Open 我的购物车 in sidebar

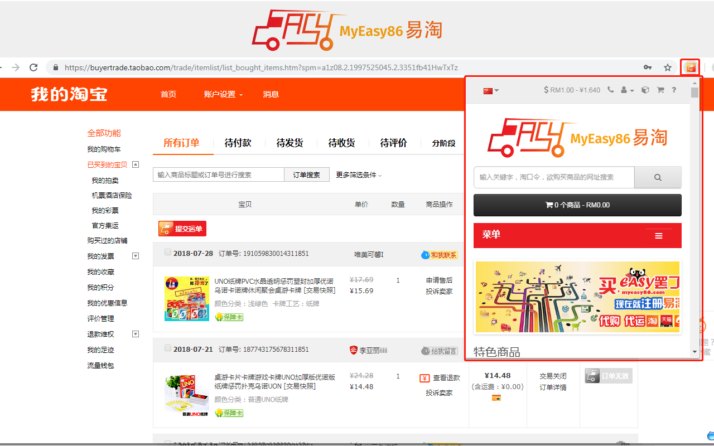point(104,149)
